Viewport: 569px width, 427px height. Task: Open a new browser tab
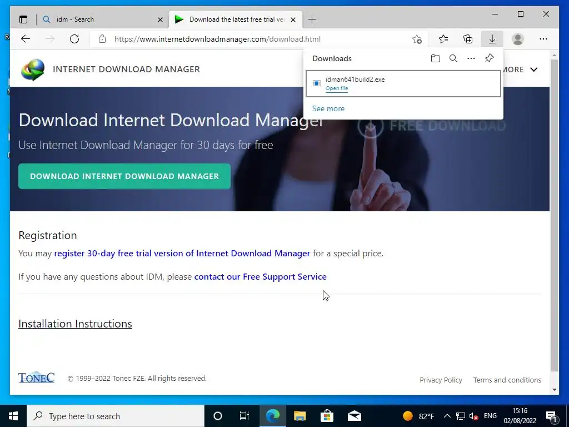(312, 19)
